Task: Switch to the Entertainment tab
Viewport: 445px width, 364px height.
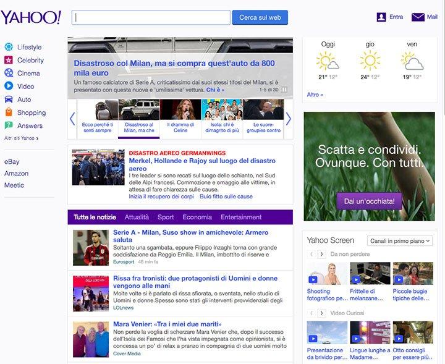Action: [241, 217]
